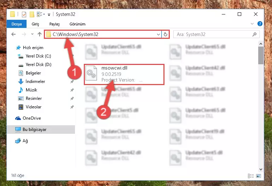Click the vertical scrollbar thumb
272x186 pixels.
261,55
